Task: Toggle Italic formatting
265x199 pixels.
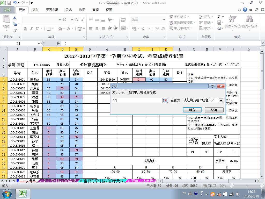Action: tap(31, 29)
